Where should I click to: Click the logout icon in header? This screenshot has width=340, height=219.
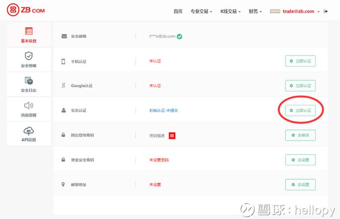326,11
